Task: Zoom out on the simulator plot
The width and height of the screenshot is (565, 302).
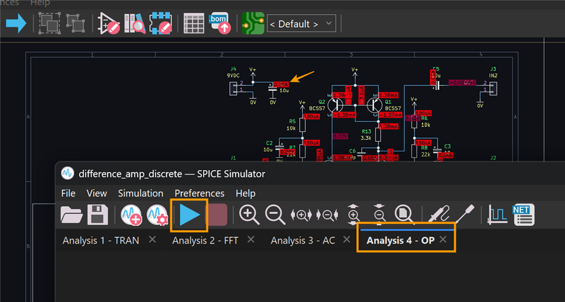Action: 275,215
